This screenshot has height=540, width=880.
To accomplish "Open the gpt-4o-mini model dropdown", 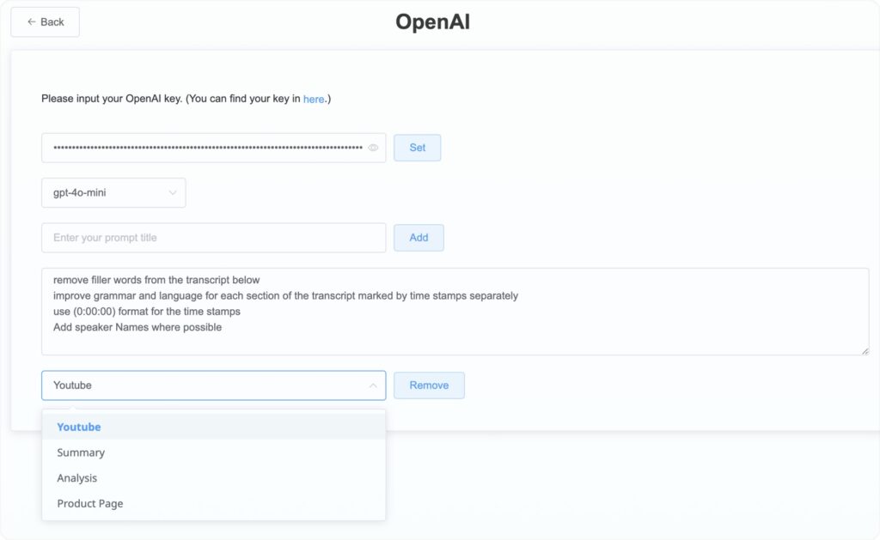I will pyautogui.click(x=113, y=193).
